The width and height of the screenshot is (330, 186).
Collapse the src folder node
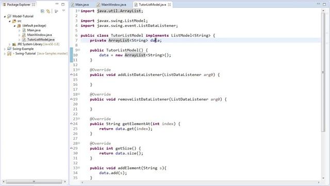10,21
